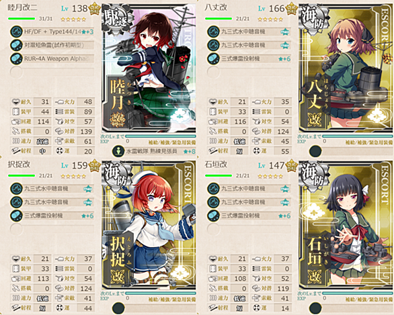Click 石垣改's 三式爆雷投射機 icon
The image size is (394, 315).
tap(213, 216)
